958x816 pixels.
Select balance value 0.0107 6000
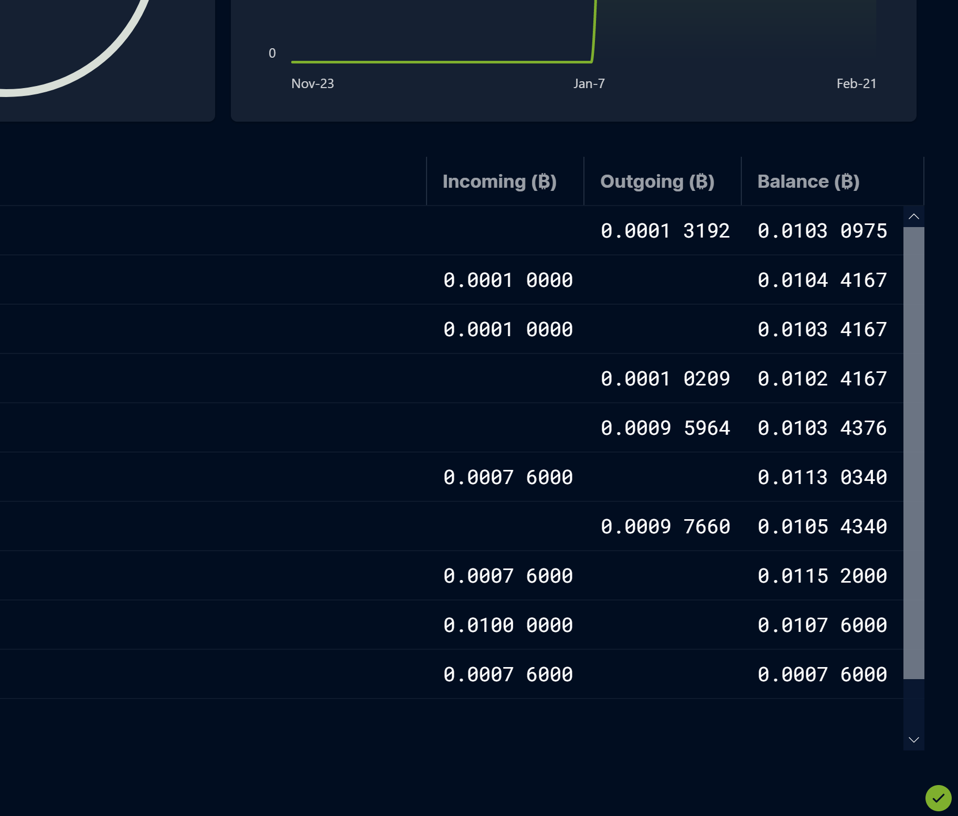click(x=822, y=625)
